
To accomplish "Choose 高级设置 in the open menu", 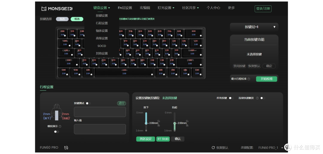I will pyautogui.click(x=102, y=38).
